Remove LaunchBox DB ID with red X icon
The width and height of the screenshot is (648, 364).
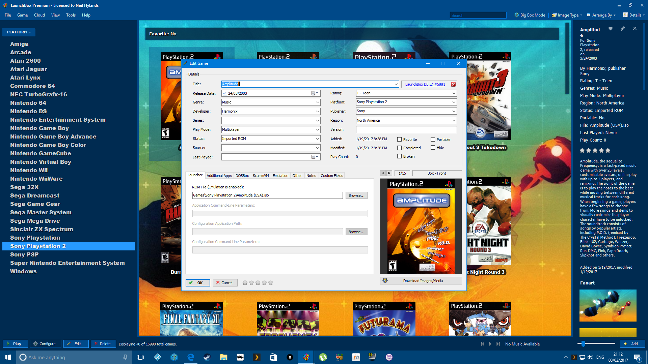click(x=453, y=84)
